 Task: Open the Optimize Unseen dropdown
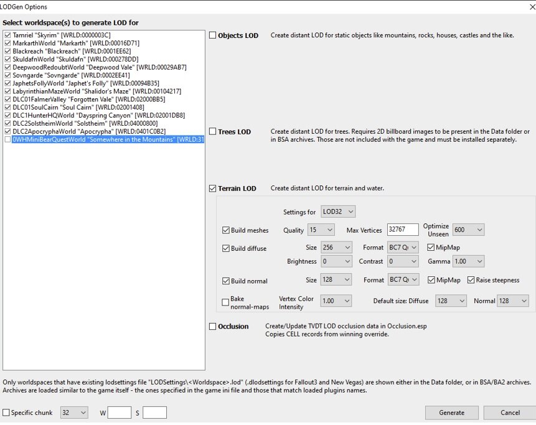tap(468, 230)
